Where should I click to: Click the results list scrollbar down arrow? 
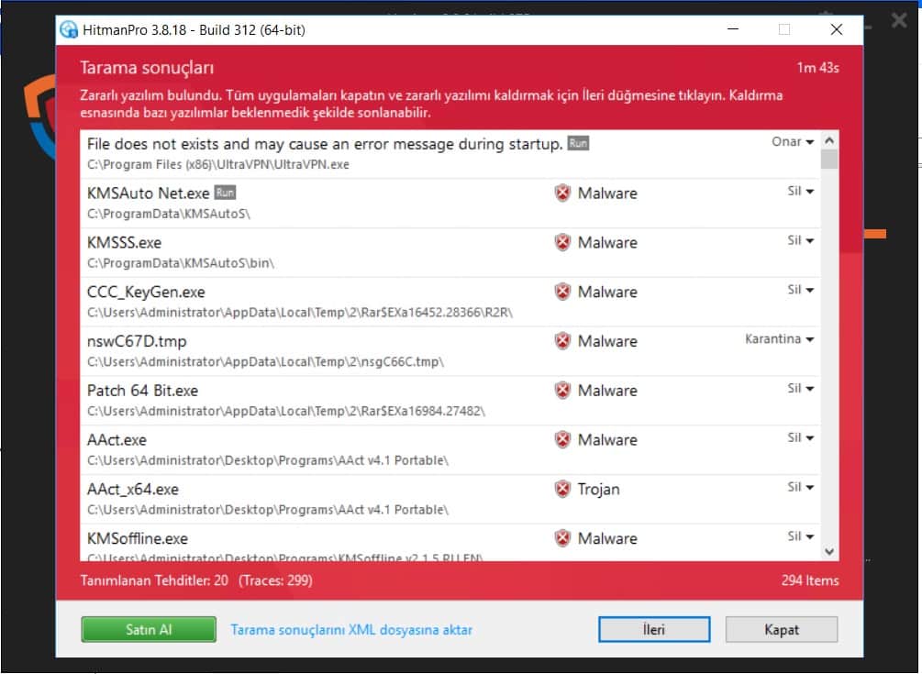pyautogui.click(x=829, y=551)
